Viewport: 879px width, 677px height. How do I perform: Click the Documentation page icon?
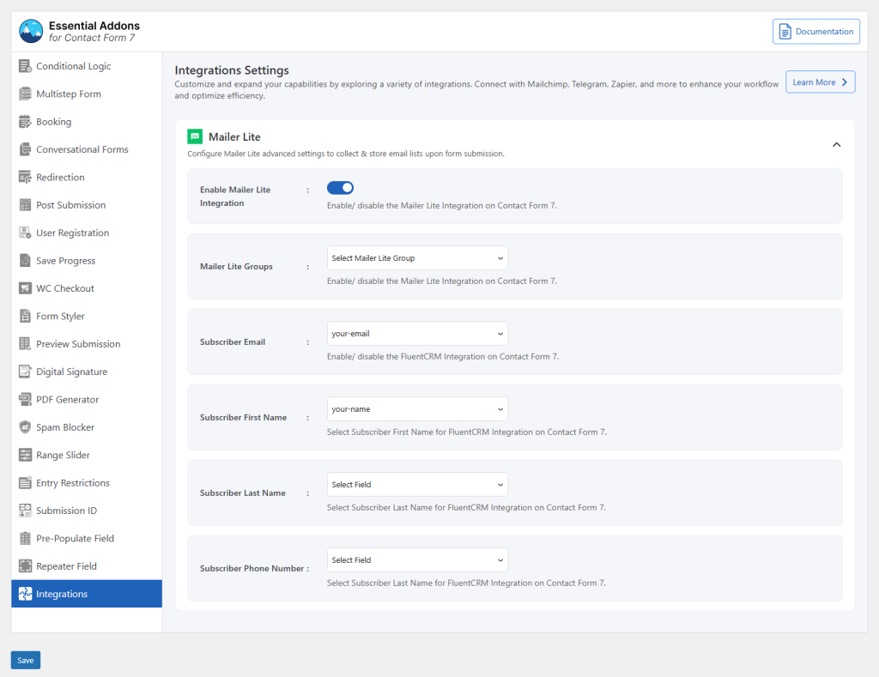[785, 32]
